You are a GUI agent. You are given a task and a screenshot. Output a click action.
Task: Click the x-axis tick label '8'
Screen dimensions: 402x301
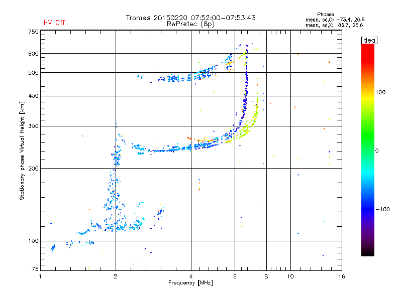[x=266, y=276]
